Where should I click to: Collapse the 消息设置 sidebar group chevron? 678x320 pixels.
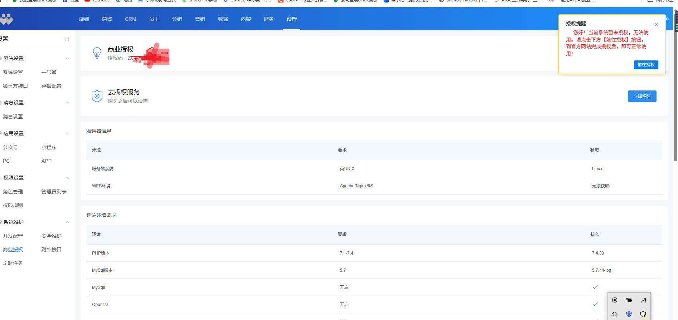pyautogui.click(x=67, y=103)
